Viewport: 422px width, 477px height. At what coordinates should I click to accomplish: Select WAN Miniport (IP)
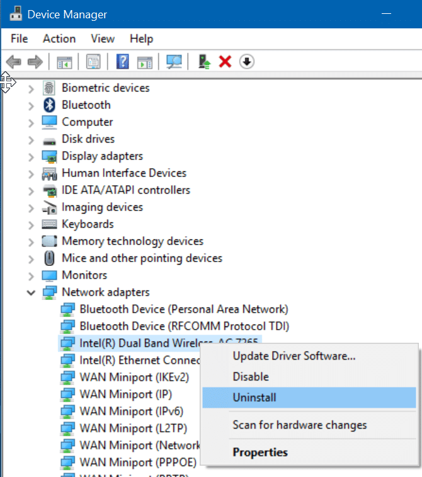point(125,394)
